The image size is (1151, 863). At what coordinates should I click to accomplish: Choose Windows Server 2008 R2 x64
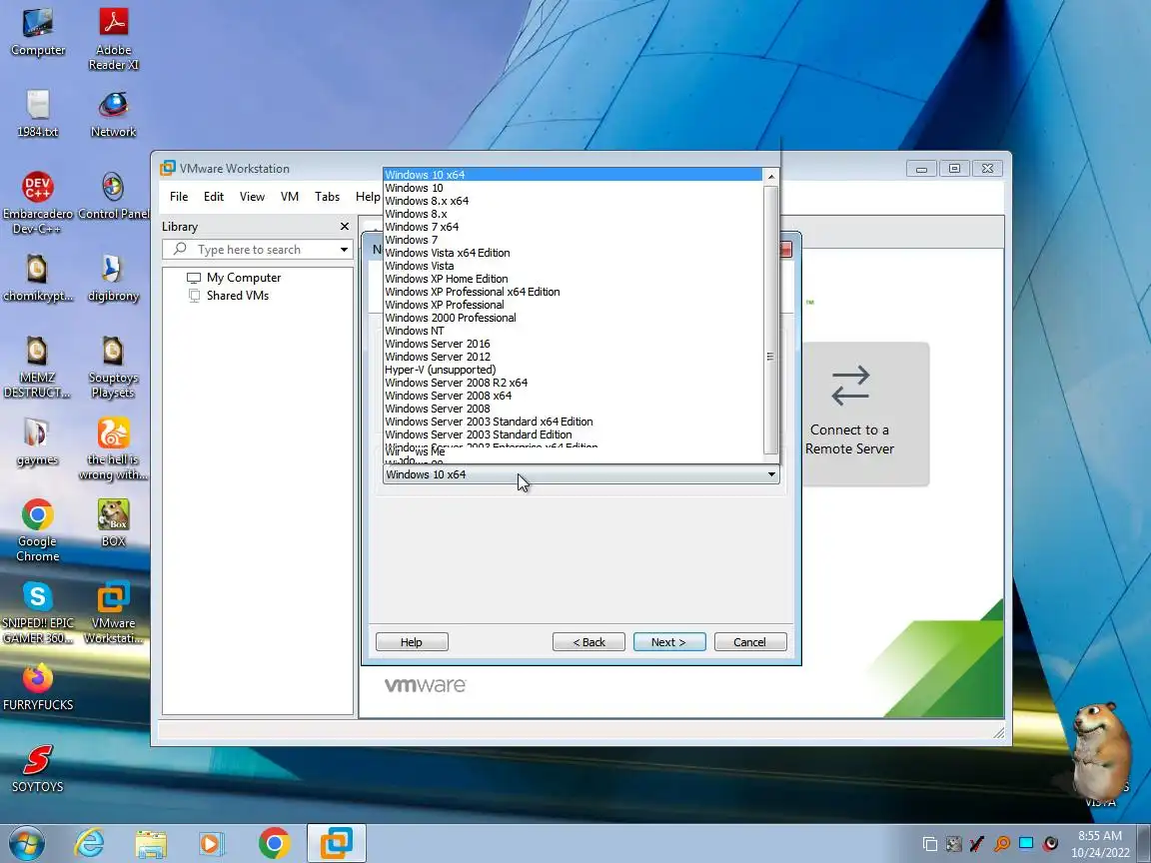click(573, 383)
